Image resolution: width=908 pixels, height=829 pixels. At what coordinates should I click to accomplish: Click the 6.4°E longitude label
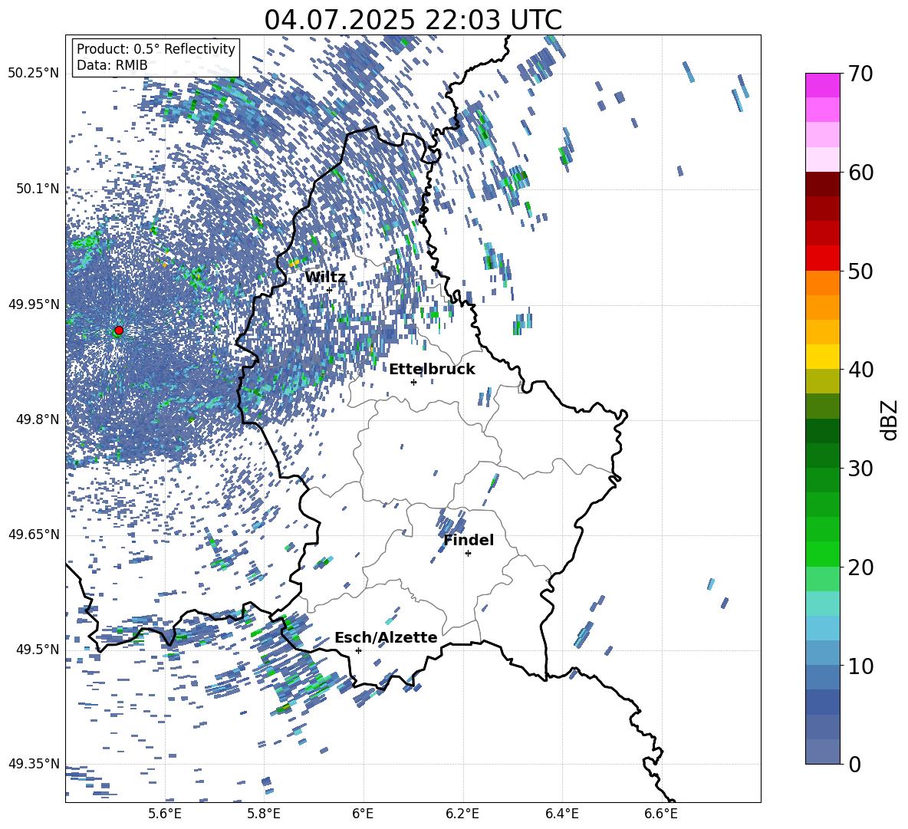coord(561,814)
